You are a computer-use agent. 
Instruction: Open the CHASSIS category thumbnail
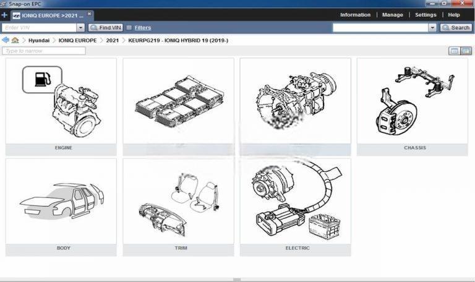click(413, 101)
